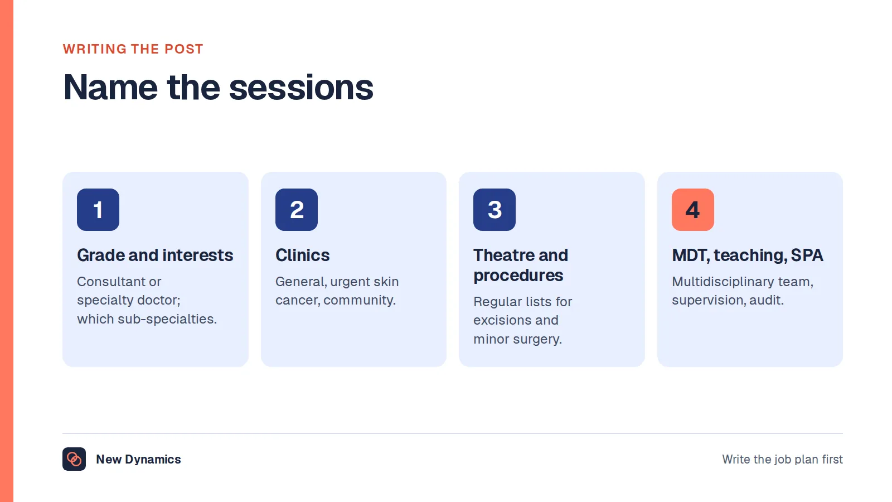Click 'General, urgent skin cancer, community' text
Screen dimensions: 892x502
tap(337, 291)
